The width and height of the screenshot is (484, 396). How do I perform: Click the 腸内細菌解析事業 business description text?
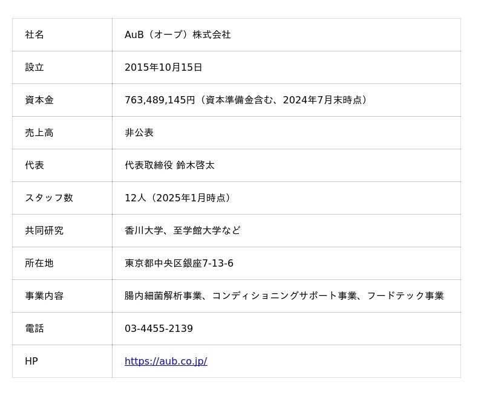(x=163, y=296)
